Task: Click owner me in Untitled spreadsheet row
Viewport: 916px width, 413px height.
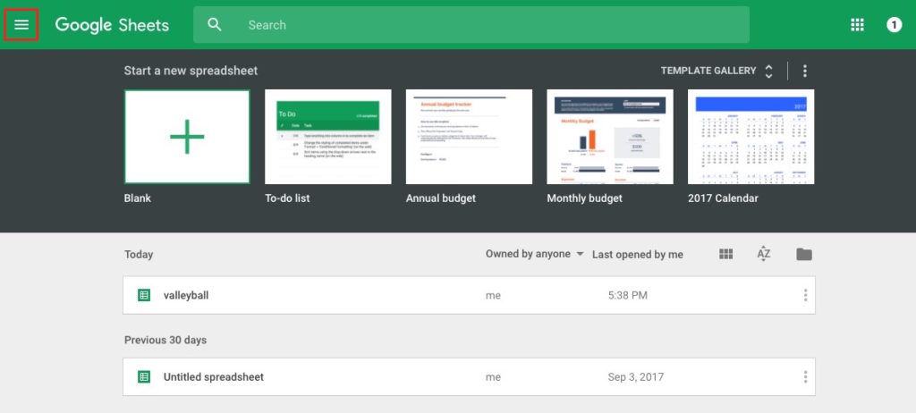Action: [493, 377]
